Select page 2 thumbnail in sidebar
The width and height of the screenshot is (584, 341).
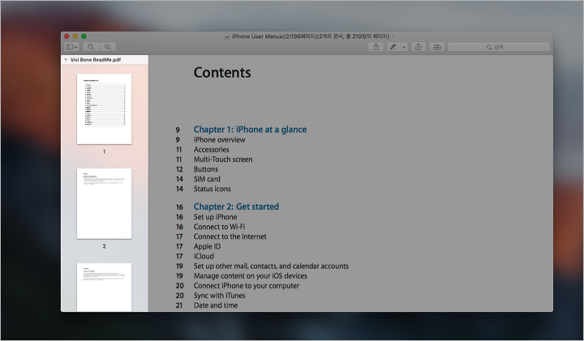(x=105, y=204)
